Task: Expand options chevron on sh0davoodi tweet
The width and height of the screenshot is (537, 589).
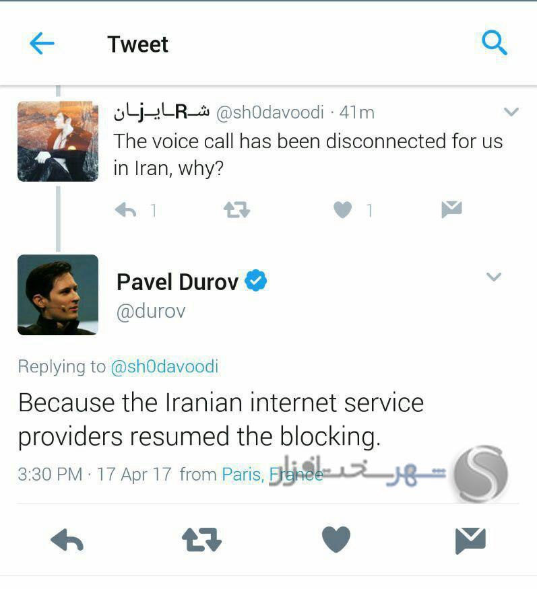Action: tap(511, 112)
